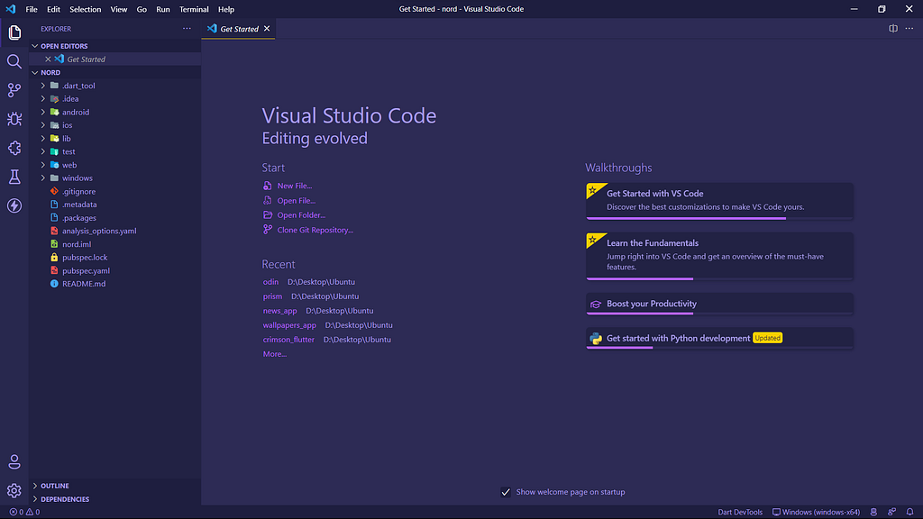Click the Python logo walkthrough icon
This screenshot has height=519, width=923.
point(596,339)
